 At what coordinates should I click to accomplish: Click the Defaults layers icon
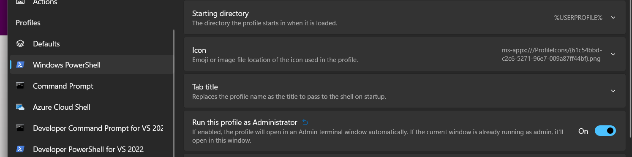click(x=20, y=44)
